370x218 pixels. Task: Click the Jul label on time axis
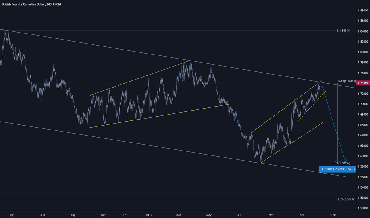239,214
